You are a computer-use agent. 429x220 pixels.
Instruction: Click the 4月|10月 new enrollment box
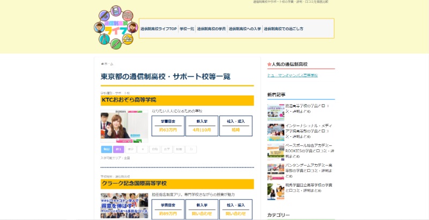(202, 126)
